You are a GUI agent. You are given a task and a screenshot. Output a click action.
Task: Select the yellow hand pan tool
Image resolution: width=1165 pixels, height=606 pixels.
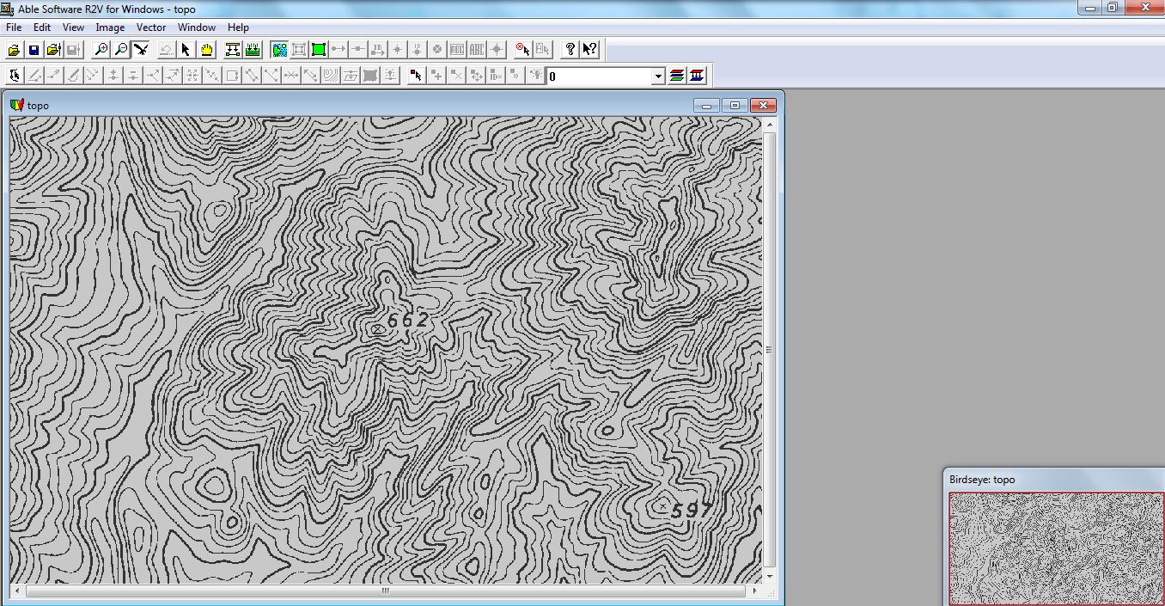coord(206,50)
